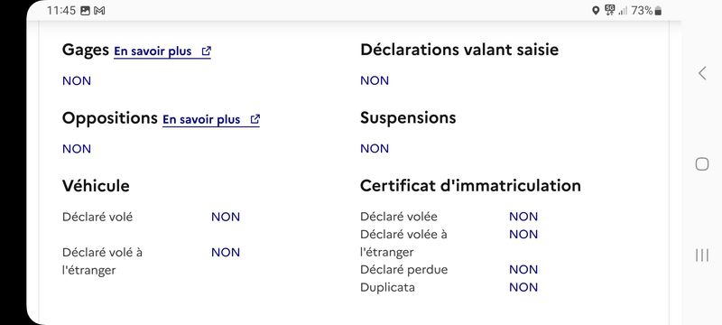Tap the clock showing 11:45
Screen dimensions: 722x325
(60, 11)
